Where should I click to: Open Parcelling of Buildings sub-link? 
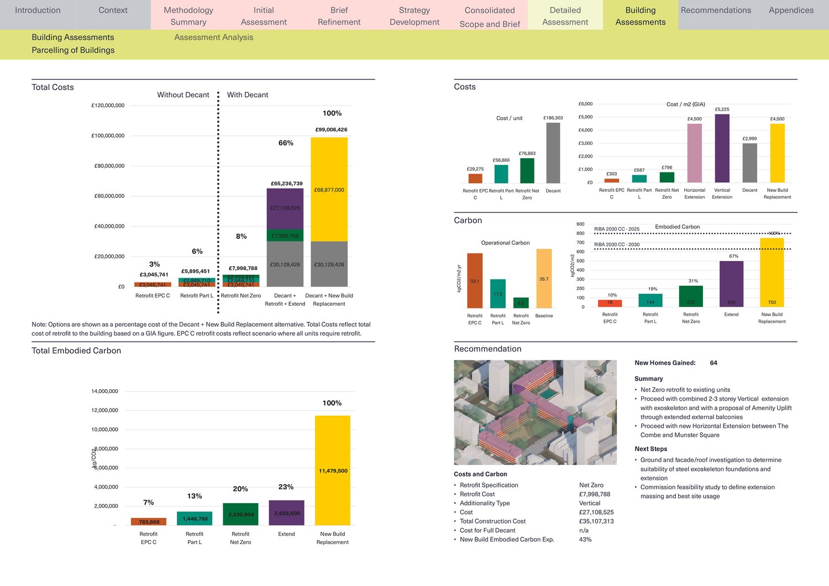[x=73, y=50]
